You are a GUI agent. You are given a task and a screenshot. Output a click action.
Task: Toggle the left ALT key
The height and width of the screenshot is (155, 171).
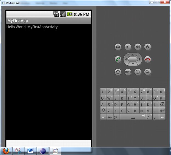104,117
